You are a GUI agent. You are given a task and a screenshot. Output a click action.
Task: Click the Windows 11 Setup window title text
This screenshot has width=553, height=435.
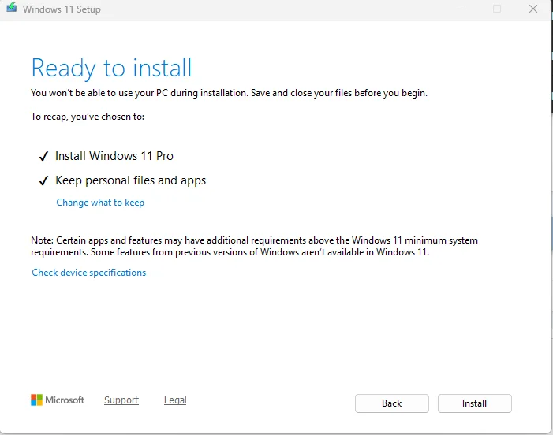click(62, 9)
